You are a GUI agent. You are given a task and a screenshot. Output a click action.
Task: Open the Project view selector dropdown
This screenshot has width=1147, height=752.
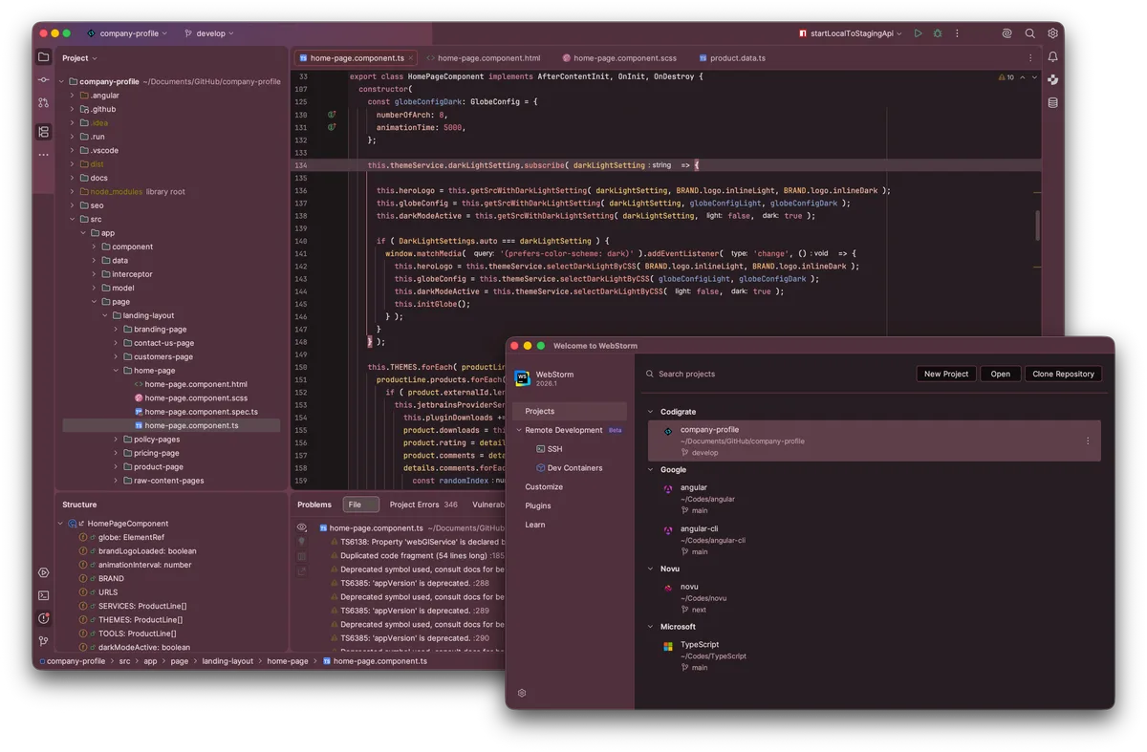[79, 58]
